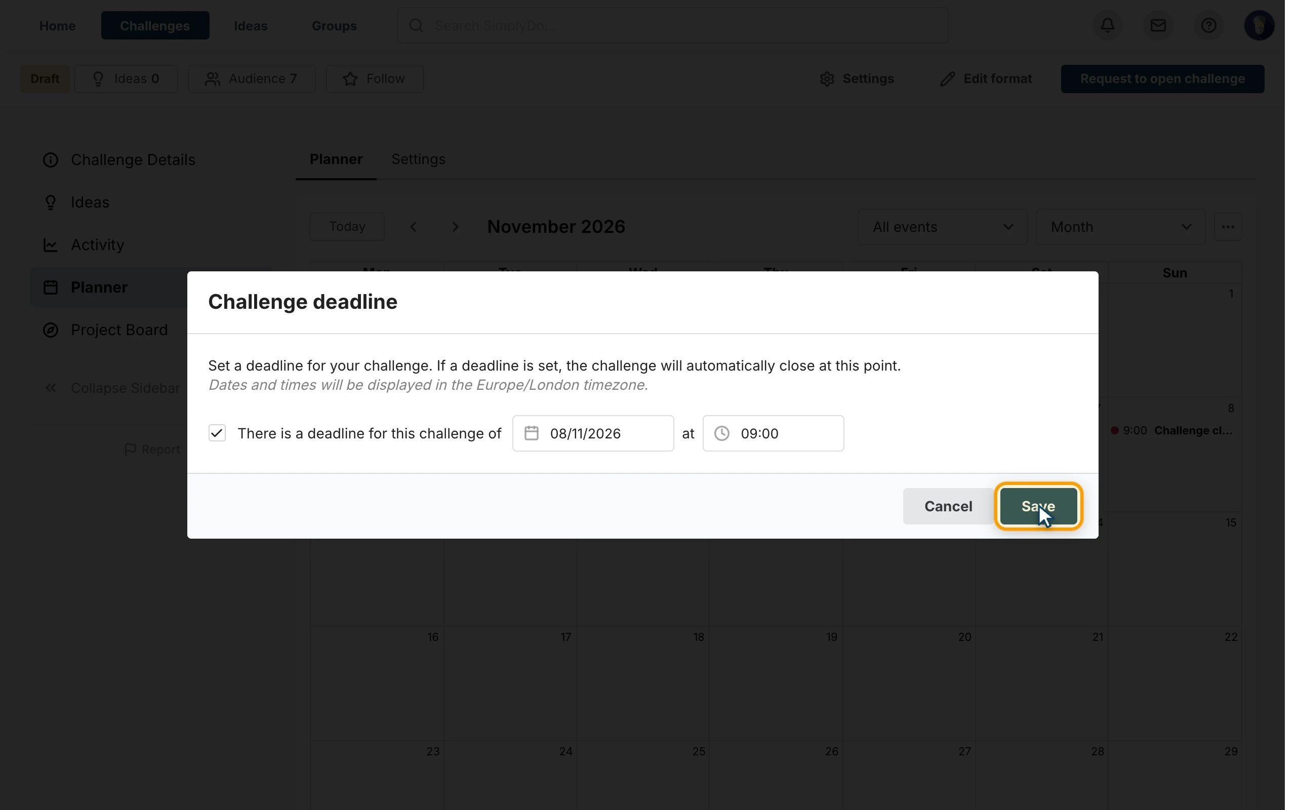
Task: Click the Follow star button
Action: tap(374, 79)
